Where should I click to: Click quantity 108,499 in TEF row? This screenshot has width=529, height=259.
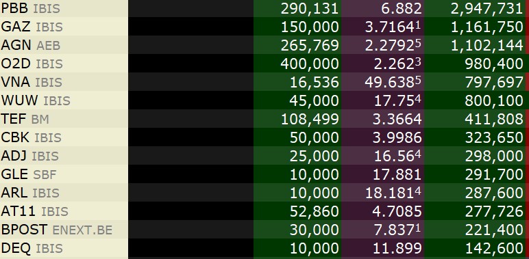pyautogui.click(x=309, y=120)
